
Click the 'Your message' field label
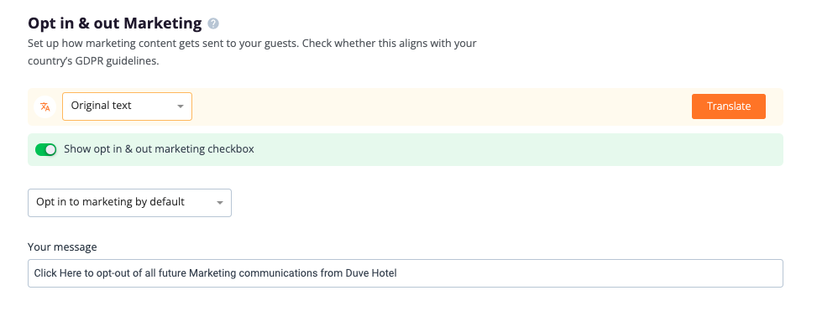pos(62,246)
